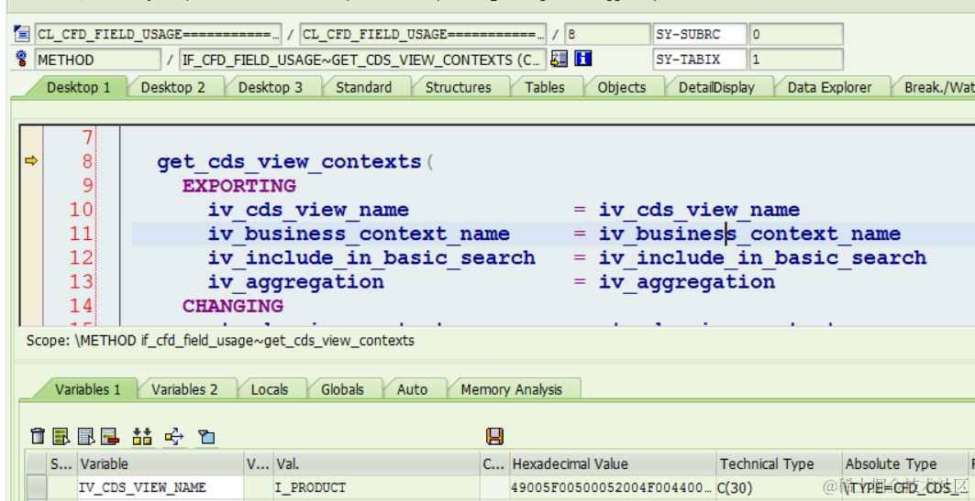Click the SY-SUBRC value field showing 0
The height and width of the screenshot is (501, 975).
(796, 34)
